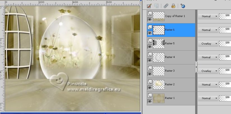Click the Link Set chain icon
The image size is (231, 114).
click(x=166, y=6)
